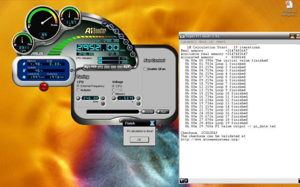Enable the QFan checkbox
Screen dimensions: 300x187
pyautogui.click(x=145, y=69)
